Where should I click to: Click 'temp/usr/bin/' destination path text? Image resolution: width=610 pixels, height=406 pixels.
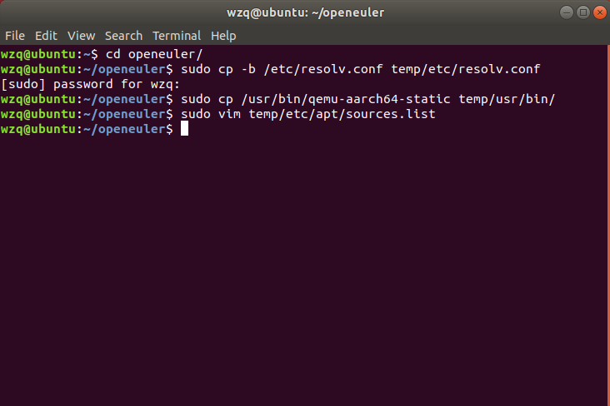coord(507,99)
